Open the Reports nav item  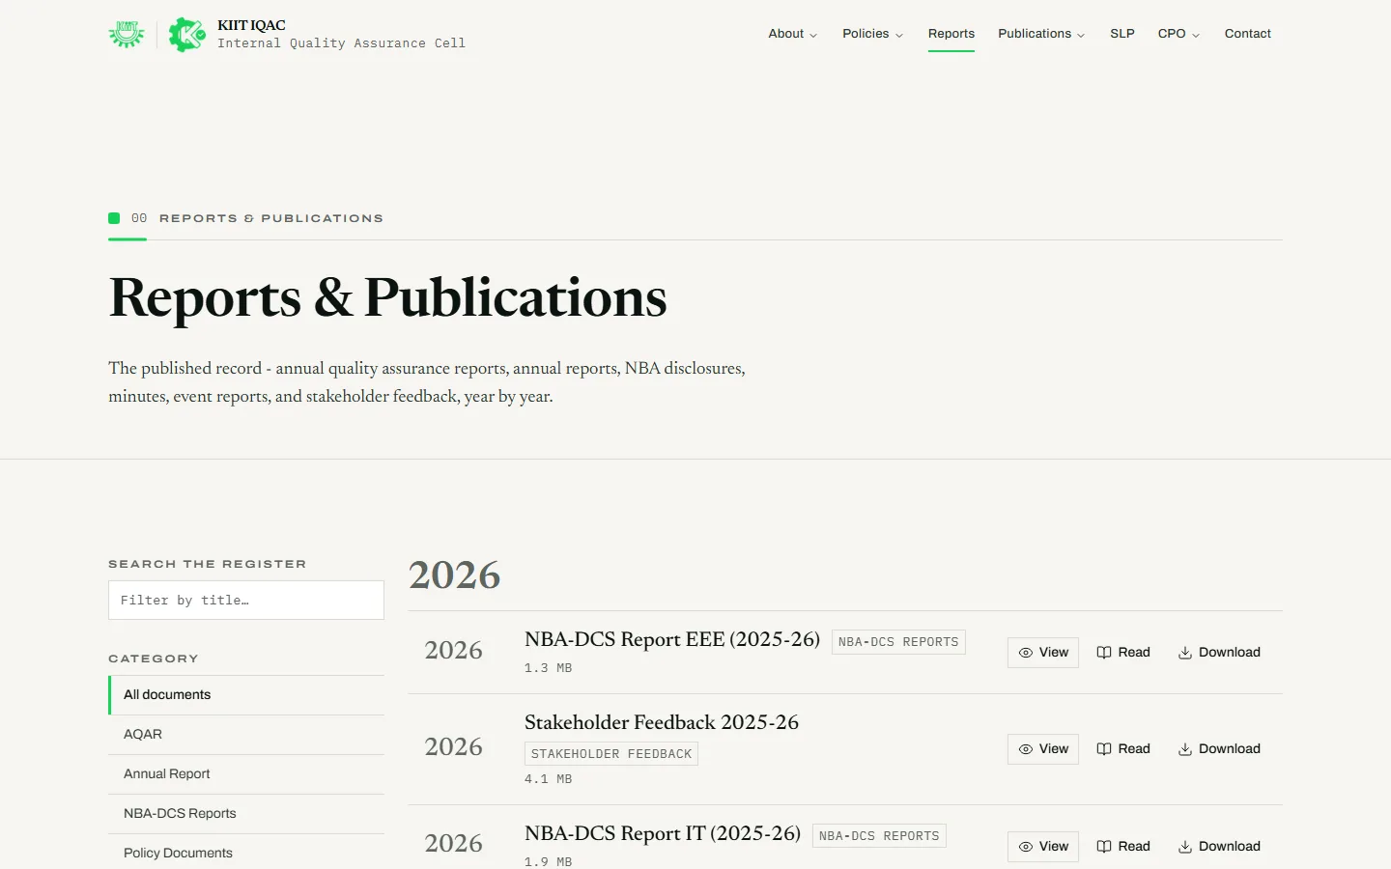pyautogui.click(x=951, y=34)
